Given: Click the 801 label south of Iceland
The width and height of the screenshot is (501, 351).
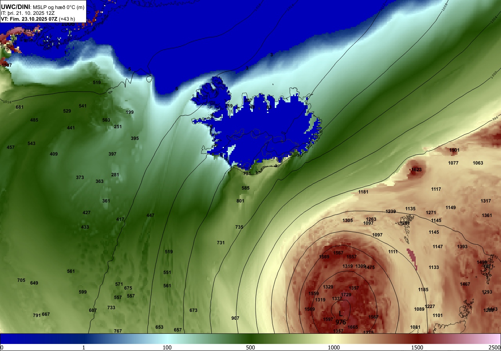Looking at the screenshot, I should [x=240, y=201].
